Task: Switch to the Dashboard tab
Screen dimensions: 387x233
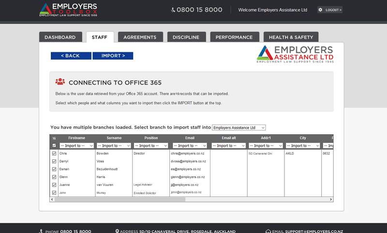Action: click(60, 37)
